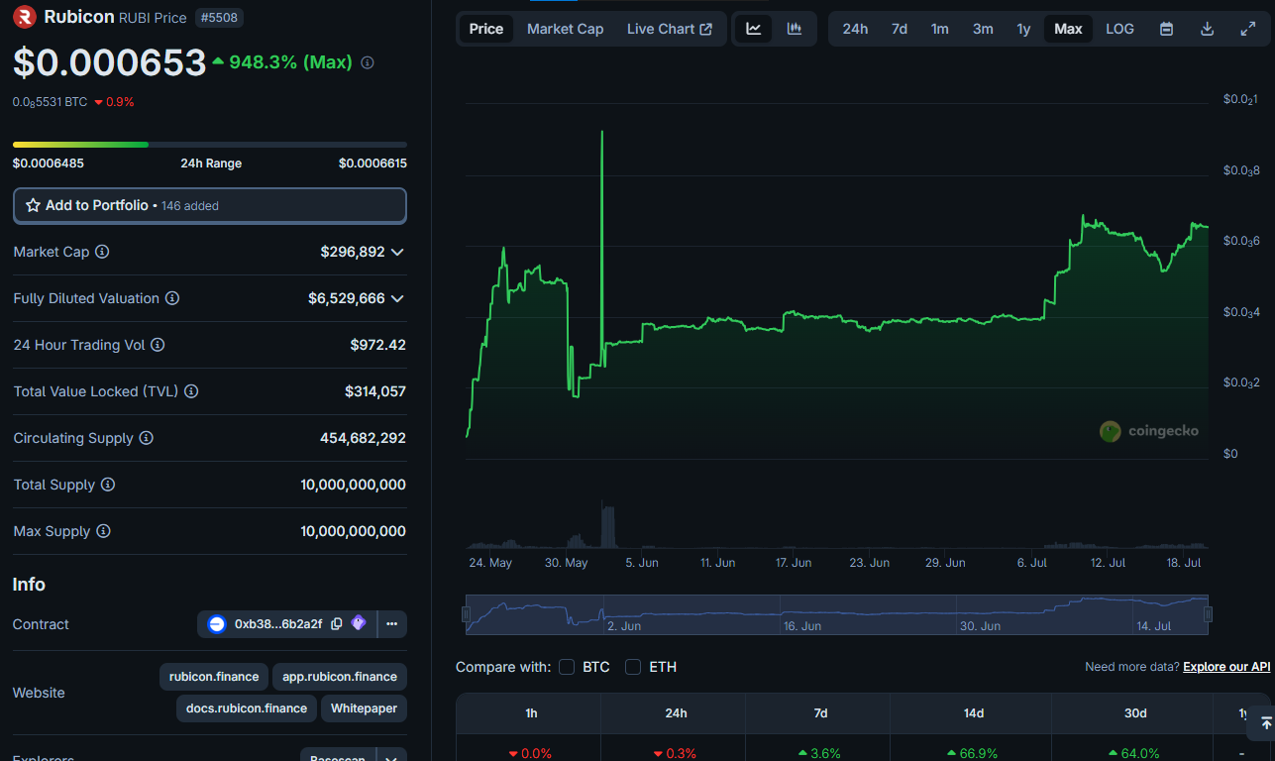Click the Base chain icon in contract
This screenshot has width=1275, height=761.
217,624
